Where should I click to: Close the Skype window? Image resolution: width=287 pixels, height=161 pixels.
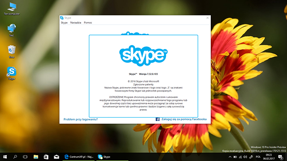point(207,18)
